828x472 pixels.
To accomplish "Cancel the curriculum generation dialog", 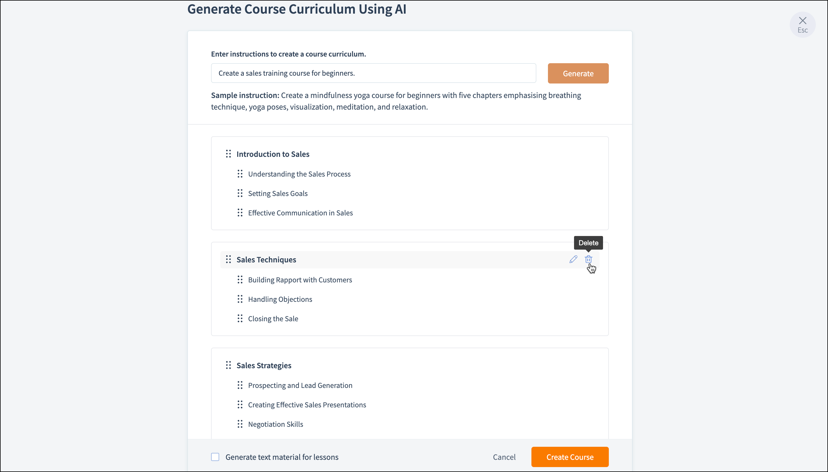I will click(504, 457).
